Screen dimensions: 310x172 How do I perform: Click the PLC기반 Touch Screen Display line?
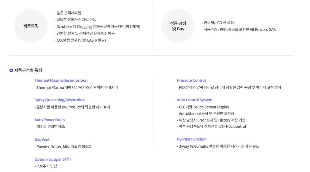[204, 107]
